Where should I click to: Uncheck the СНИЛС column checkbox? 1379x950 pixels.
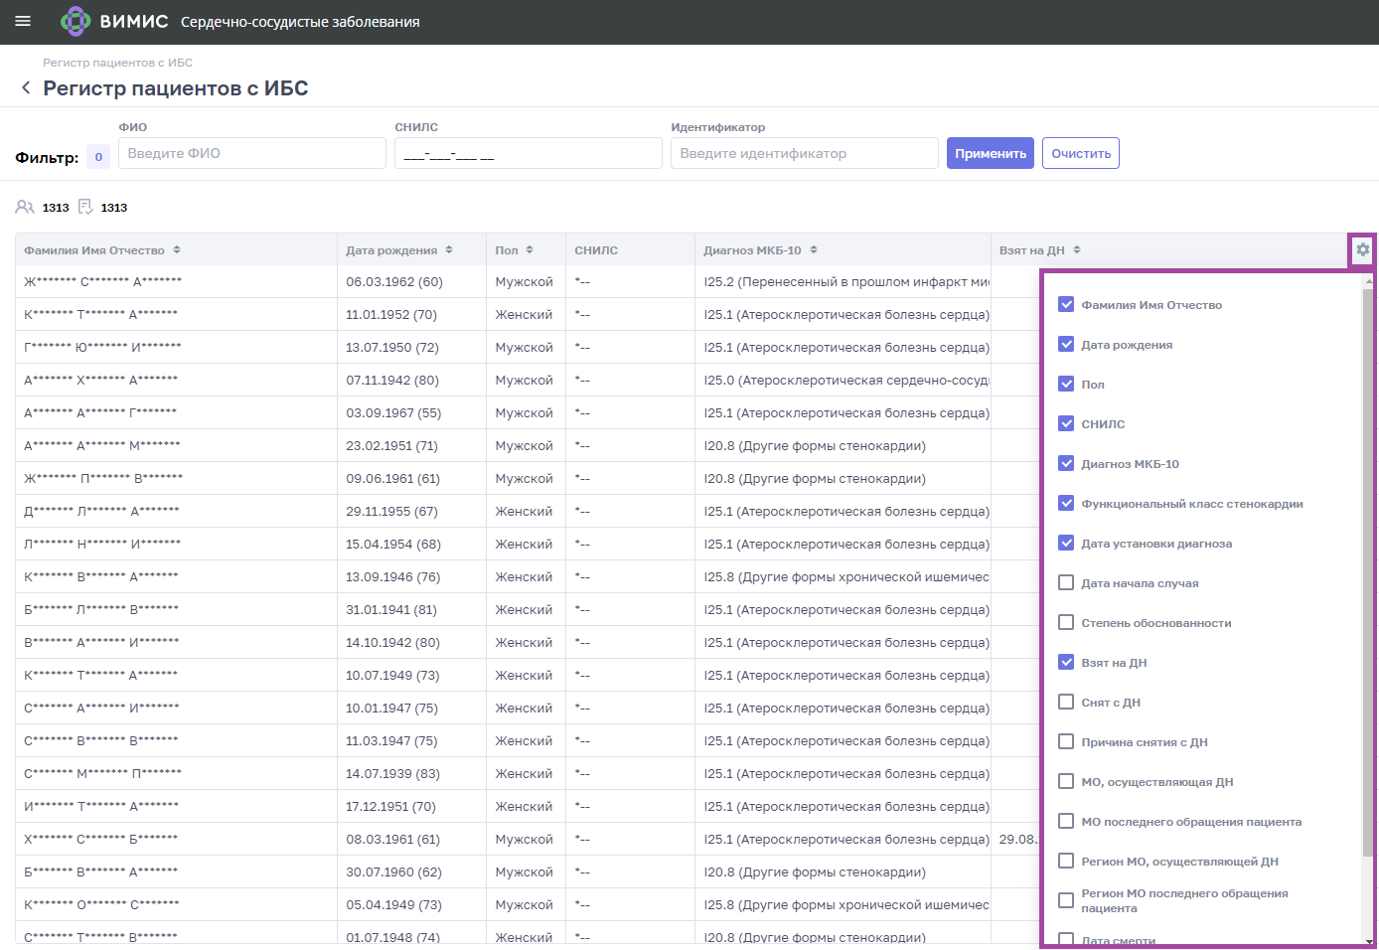tap(1066, 423)
